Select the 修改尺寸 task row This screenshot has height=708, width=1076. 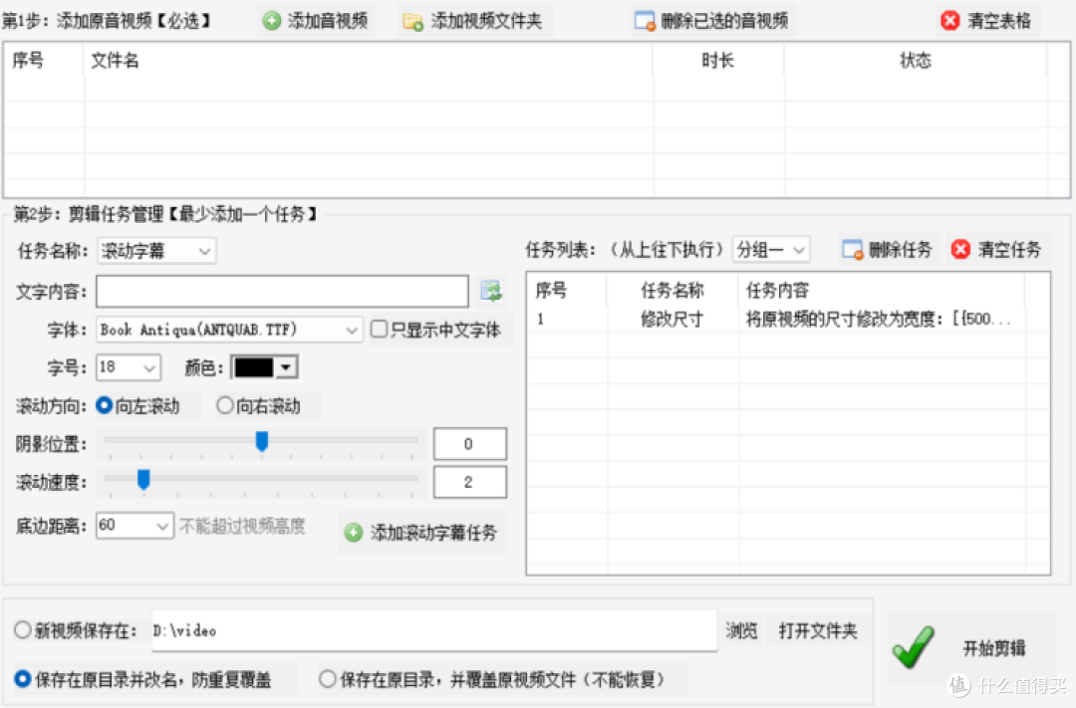(x=788, y=319)
